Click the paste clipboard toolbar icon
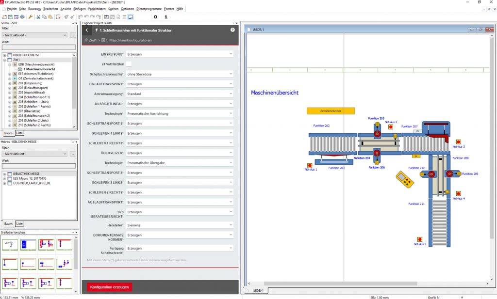 [50, 17]
